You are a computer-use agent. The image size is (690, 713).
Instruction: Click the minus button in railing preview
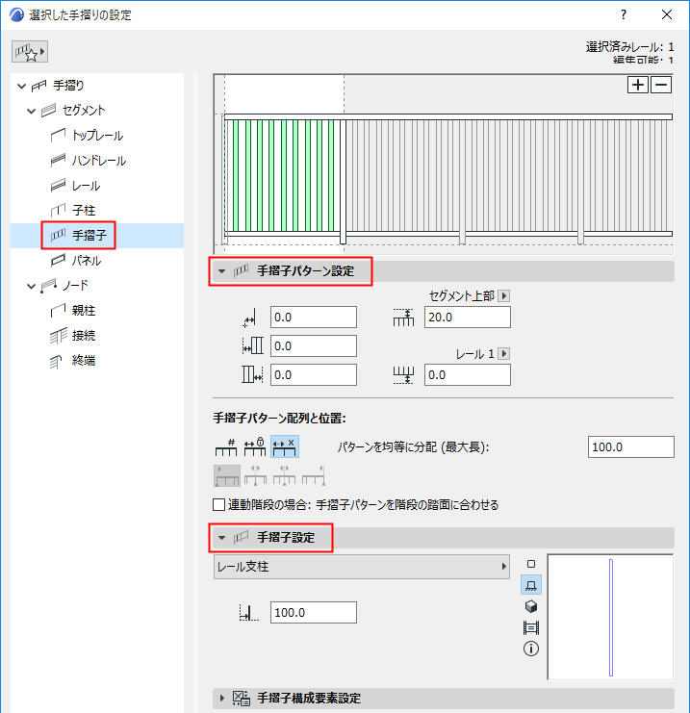(661, 85)
